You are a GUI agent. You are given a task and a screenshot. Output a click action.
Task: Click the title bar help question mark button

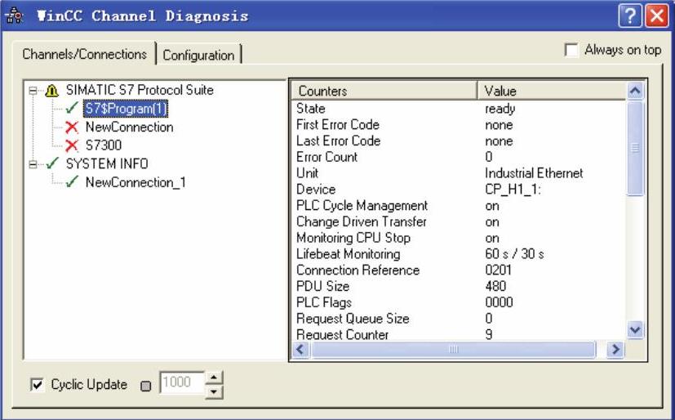(x=630, y=16)
